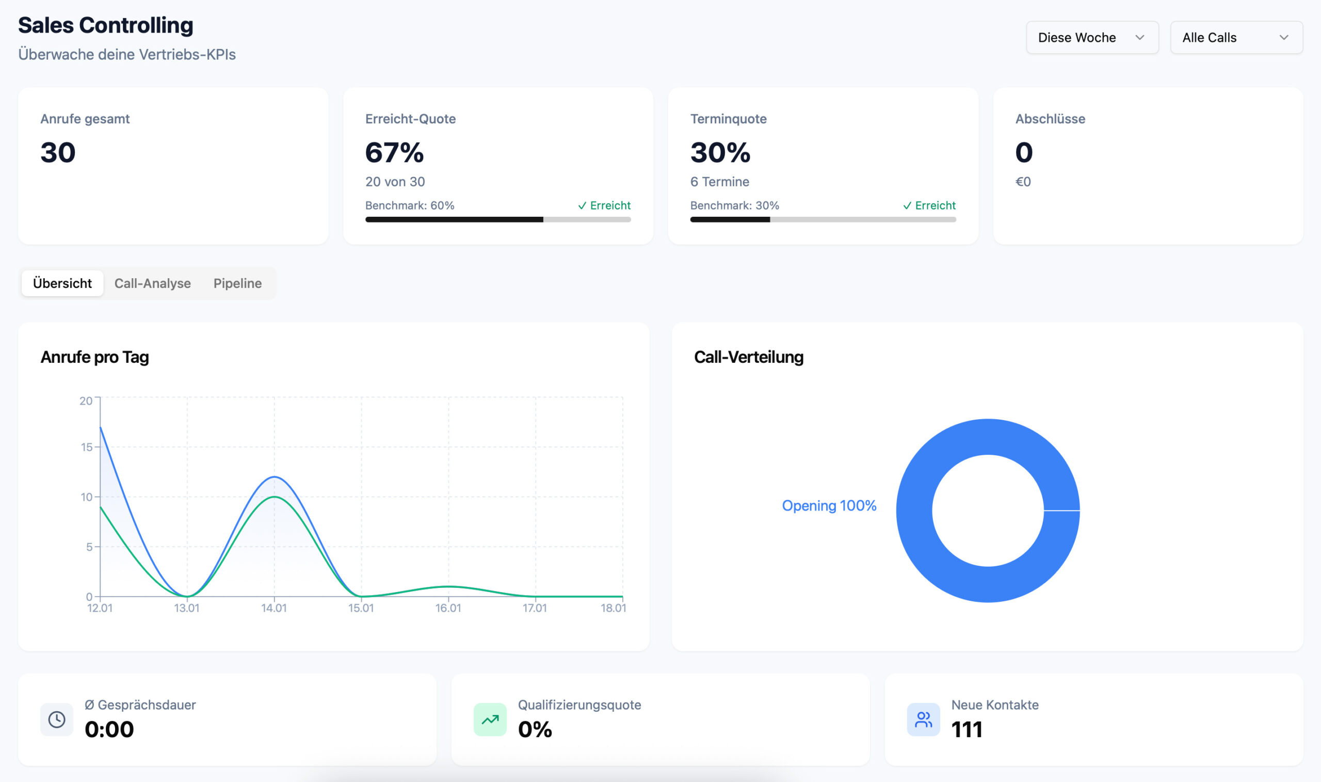
Task: Click chevron arrow of Alle Calls
Action: (x=1284, y=37)
